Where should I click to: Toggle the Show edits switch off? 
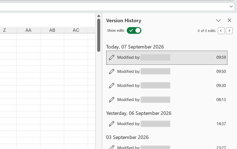coord(134,31)
